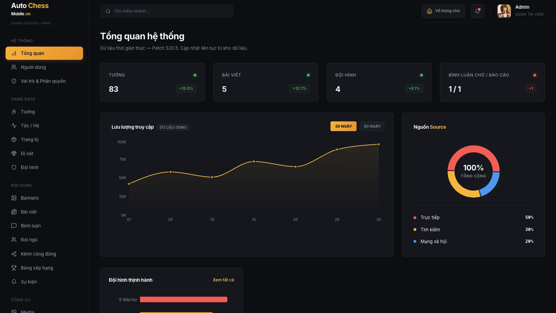
Task: Switch chart to 90 NGÀY
Action: pos(372,126)
